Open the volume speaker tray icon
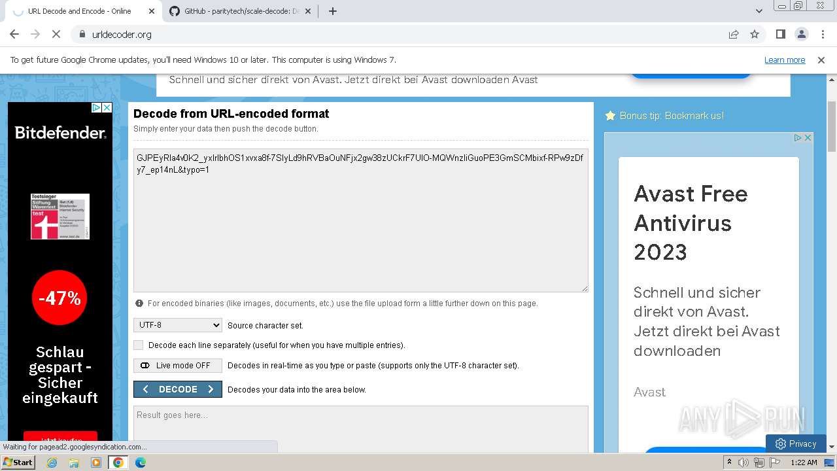This screenshot has height=471, width=837. coord(743,462)
